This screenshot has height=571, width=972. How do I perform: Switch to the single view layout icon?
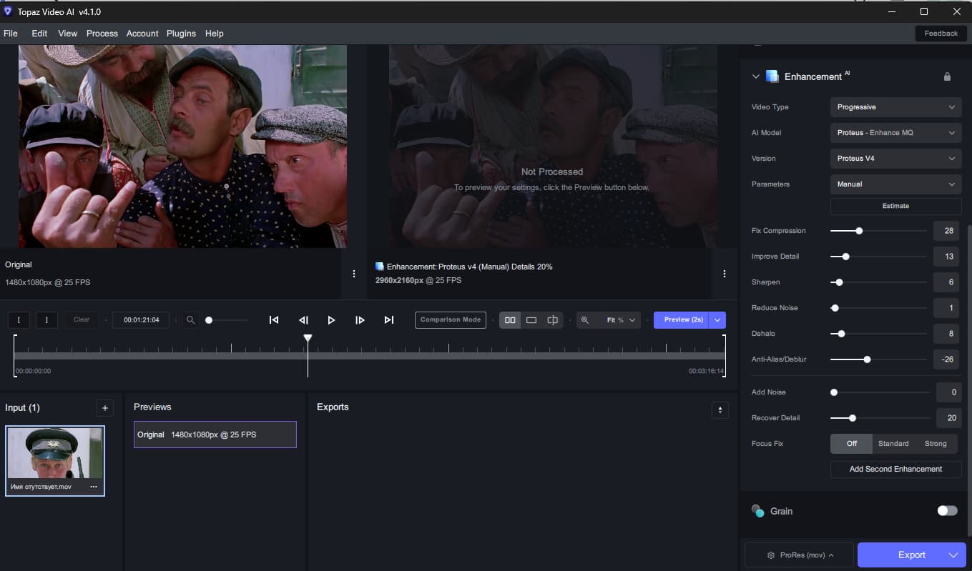531,320
